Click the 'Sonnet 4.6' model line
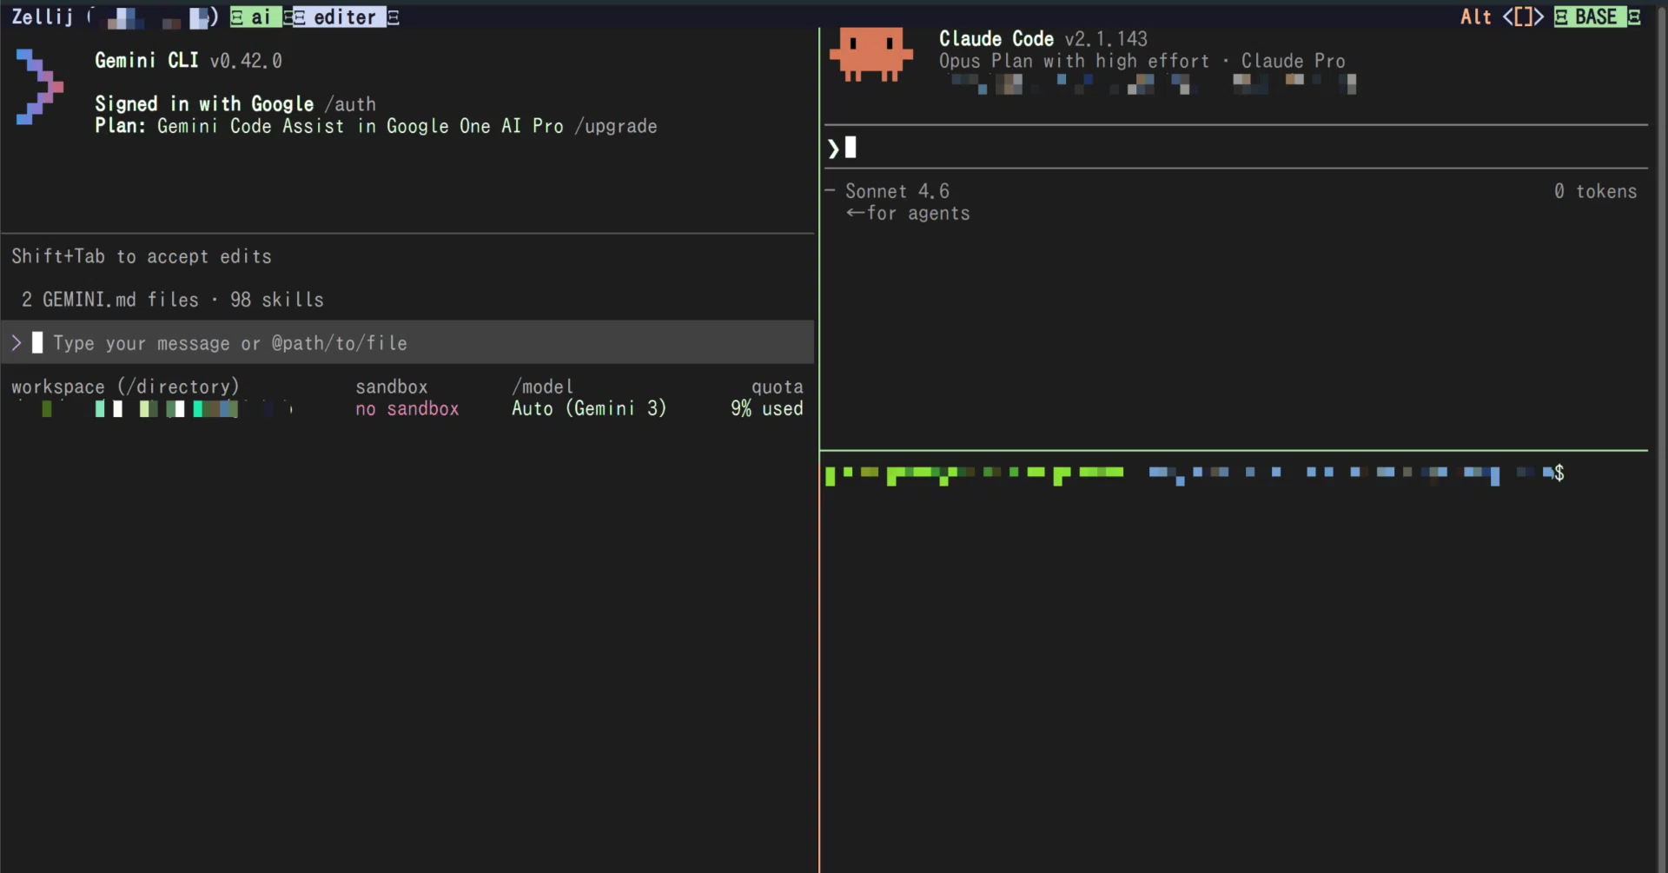Screen dimensions: 1668x873 [897, 191]
